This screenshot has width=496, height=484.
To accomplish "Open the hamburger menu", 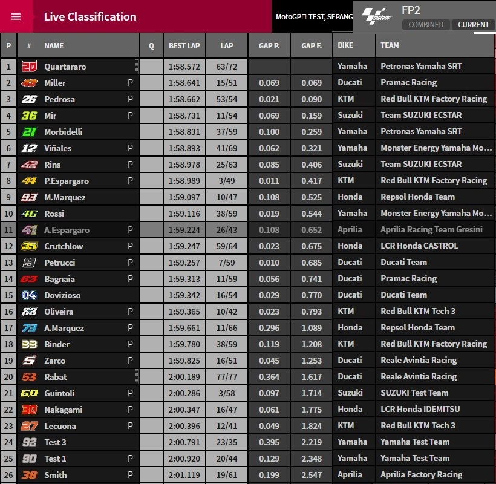I will [16, 16].
